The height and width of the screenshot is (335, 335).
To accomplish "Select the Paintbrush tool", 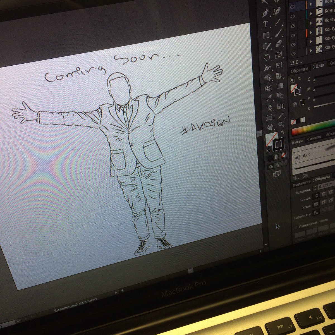I will tap(278, 33).
